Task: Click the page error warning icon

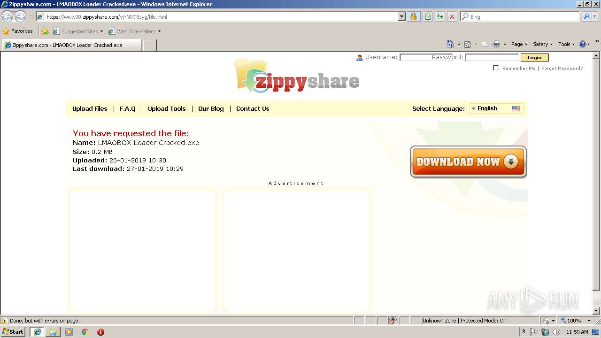Action: point(5,321)
